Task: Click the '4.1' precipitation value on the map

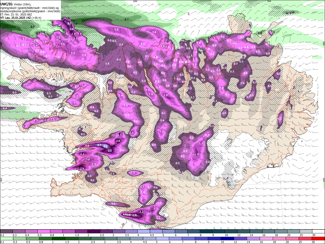Action: pos(99,145)
